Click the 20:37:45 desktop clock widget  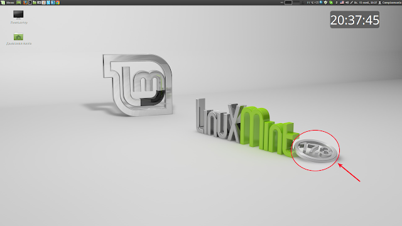click(354, 19)
